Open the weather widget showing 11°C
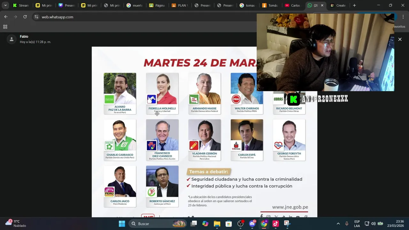 click(x=16, y=224)
